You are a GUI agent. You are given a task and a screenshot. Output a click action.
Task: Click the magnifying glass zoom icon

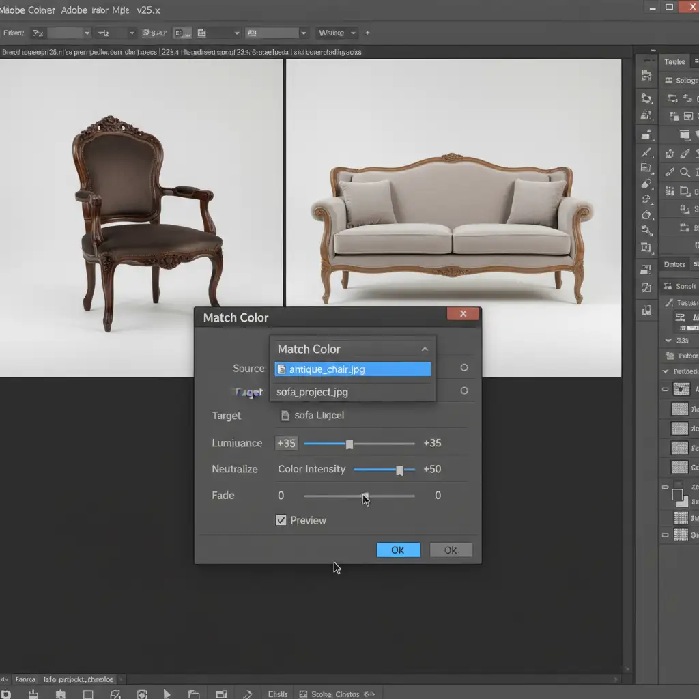click(x=685, y=172)
